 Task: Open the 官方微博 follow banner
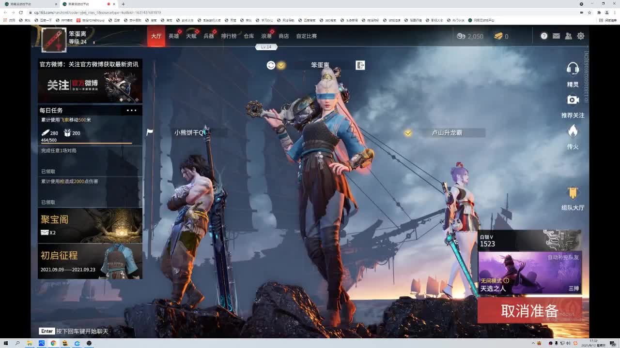[x=90, y=81]
